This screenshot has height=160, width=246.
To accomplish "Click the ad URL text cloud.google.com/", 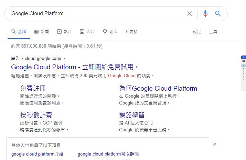I will tap(43, 59).
